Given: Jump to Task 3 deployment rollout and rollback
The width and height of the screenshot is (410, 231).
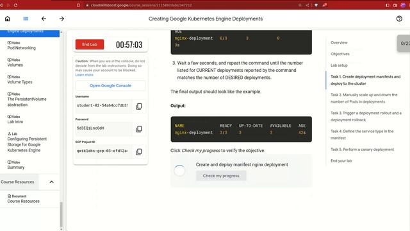Looking at the screenshot, I should [x=366, y=116].
